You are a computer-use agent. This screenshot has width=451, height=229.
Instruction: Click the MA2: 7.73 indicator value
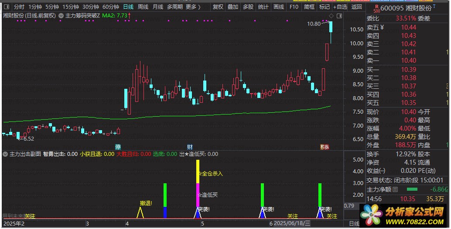click(x=115, y=16)
